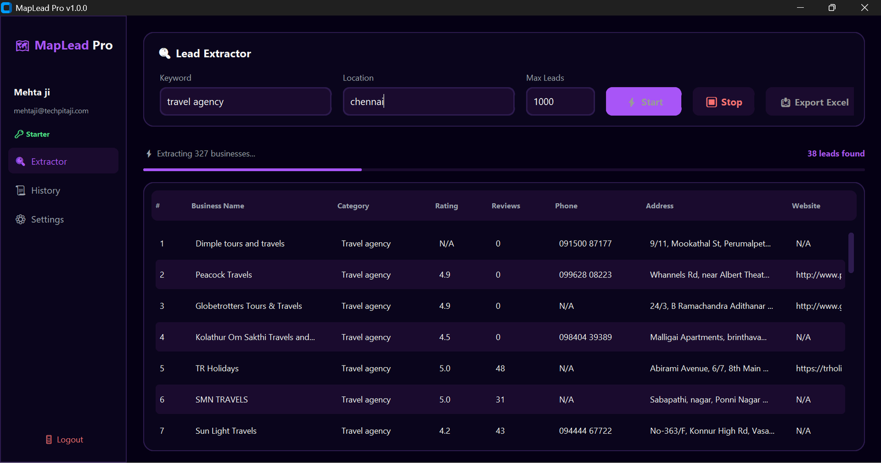Click the Website column header

(x=806, y=206)
